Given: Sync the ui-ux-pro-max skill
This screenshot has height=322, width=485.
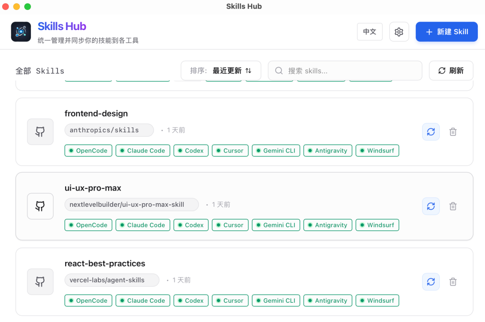Looking at the screenshot, I should pyautogui.click(x=431, y=206).
